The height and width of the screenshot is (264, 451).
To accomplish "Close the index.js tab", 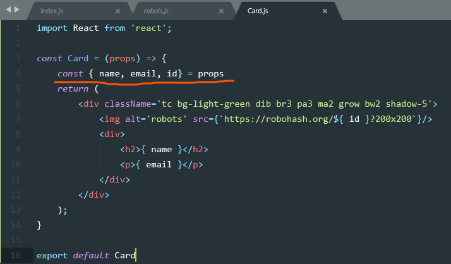I will pyautogui.click(x=117, y=11).
